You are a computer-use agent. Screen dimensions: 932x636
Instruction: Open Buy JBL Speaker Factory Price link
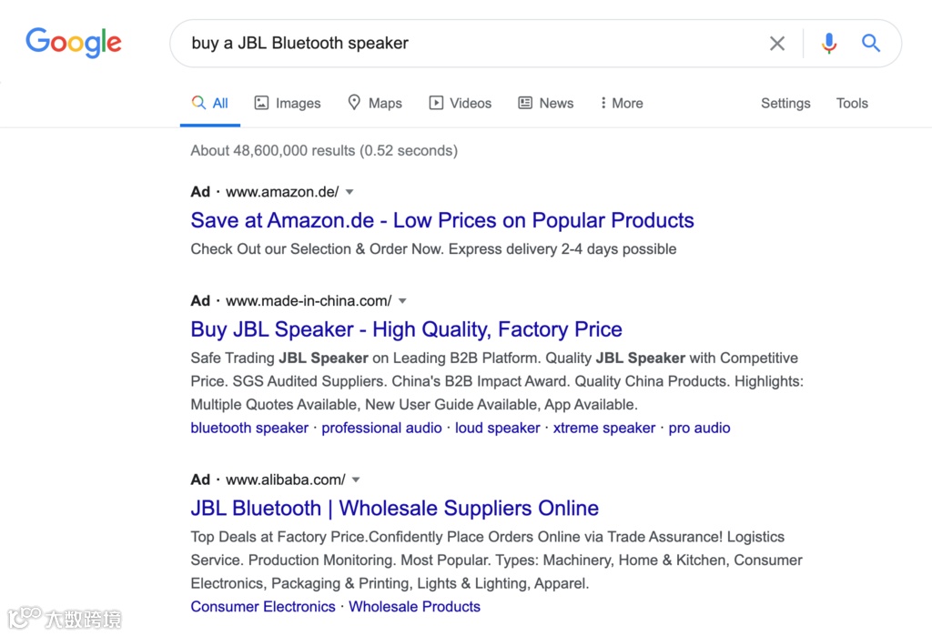[x=406, y=329]
